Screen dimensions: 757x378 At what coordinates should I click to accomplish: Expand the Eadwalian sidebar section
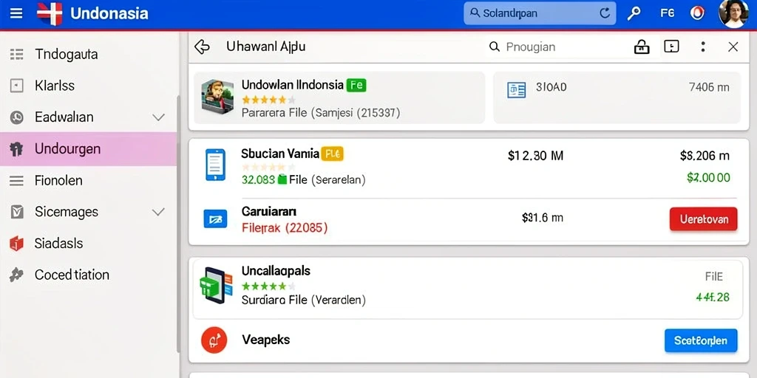point(158,117)
